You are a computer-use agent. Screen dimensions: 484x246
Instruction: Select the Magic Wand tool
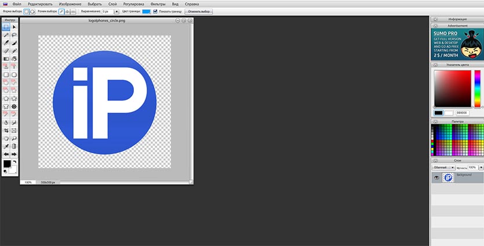[x=6, y=35]
